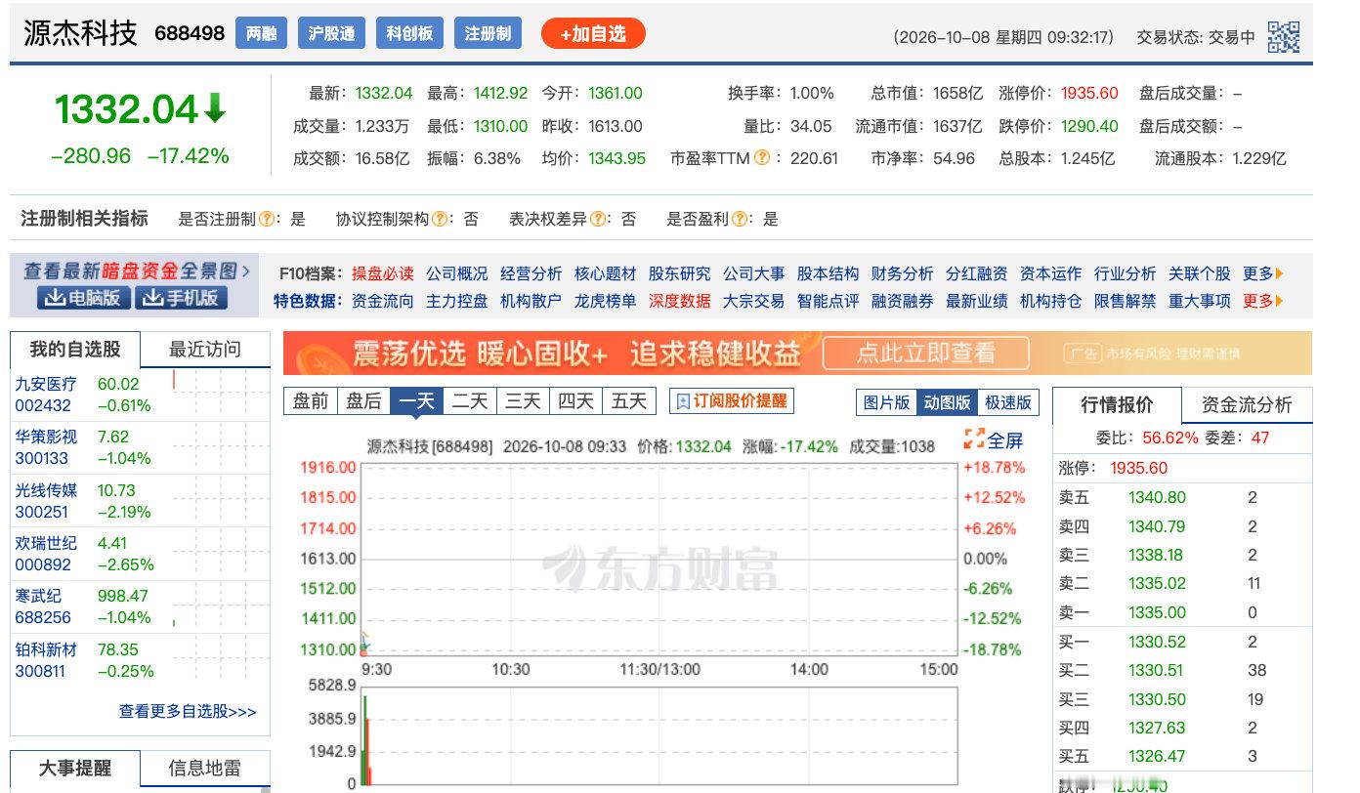Screen dimensions: 1360x793
Task: Switch to 图片版 chart mode
Action: click(887, 402)
